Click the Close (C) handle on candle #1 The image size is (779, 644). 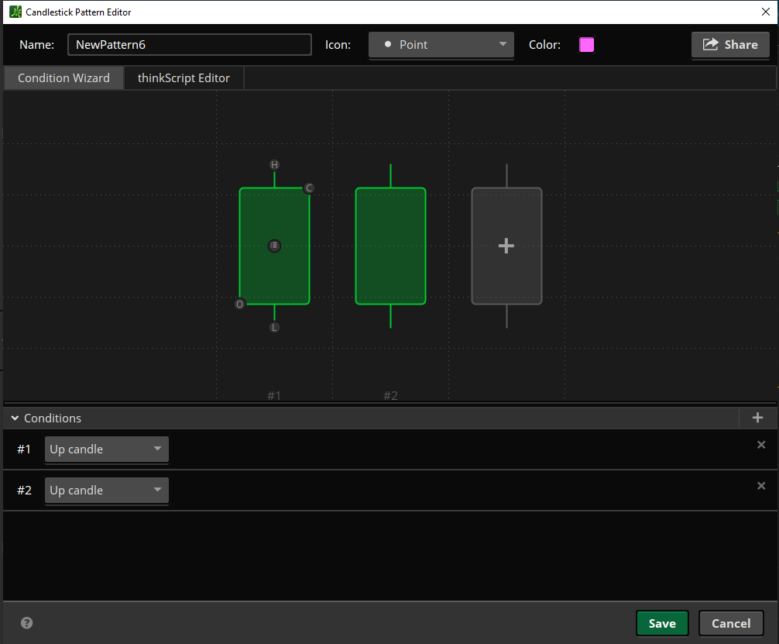coord(309,188)
